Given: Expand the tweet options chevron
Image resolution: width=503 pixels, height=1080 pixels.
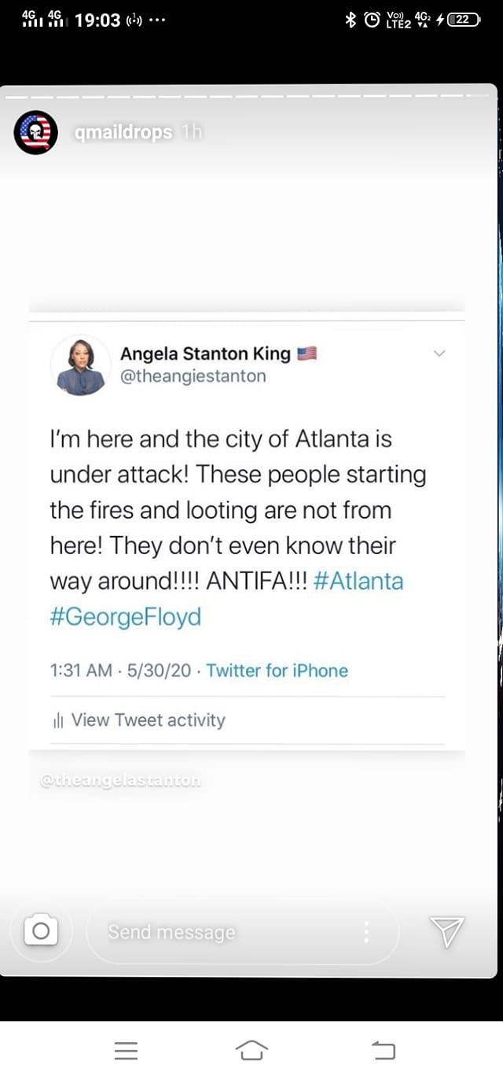Looking at the screenshot, I should 439,353.
